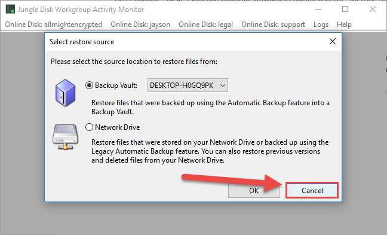Open Online Disk: jayson menu
This screenshot has height=235, width=387.
[x=140, y=25]
